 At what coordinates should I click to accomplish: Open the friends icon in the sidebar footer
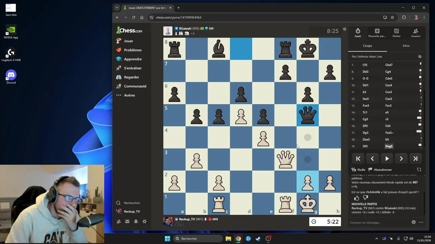pos(119,221)
